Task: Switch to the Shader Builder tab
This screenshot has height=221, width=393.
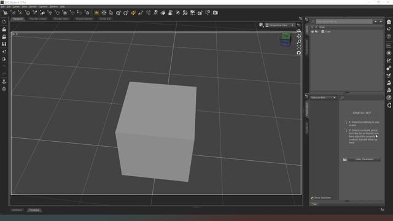Action: coord(84,19)
